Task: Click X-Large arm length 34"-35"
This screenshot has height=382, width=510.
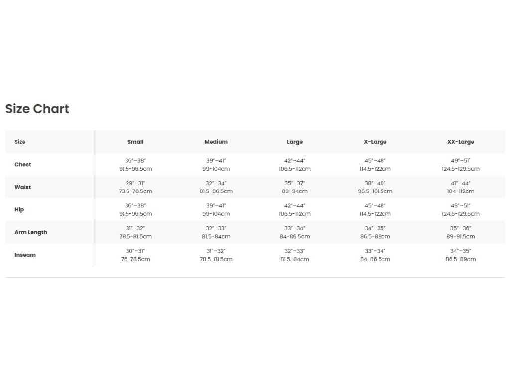Action: tap(375, 228)
